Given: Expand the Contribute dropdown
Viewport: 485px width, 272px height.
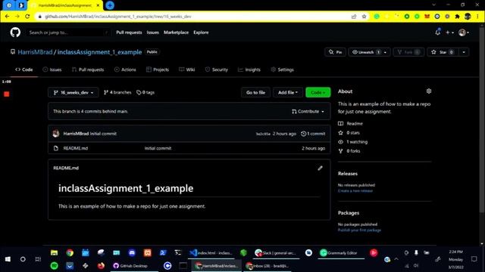Looking at the screenshot, I should (308, 111).
